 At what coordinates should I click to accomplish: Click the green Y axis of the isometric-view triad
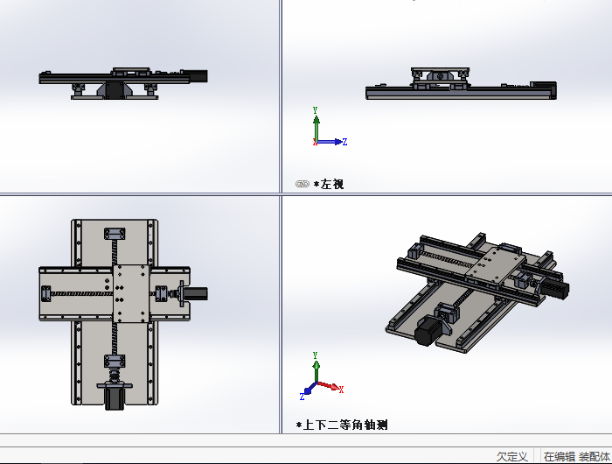pyautogui.click(x=316, y=369)
